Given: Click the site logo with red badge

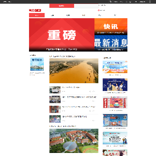Looking at the screenshot, I should (35, 10).
